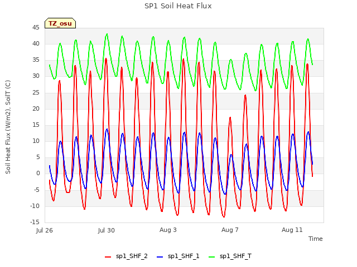This screenshot has width=357, height=267.
Task: Click the 40 y-axis tick label
Action: [x=36, y=43]
